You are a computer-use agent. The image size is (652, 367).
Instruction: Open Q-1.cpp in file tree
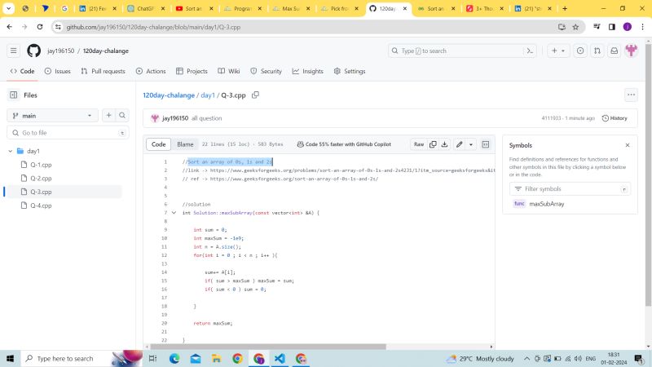point(41,165)
